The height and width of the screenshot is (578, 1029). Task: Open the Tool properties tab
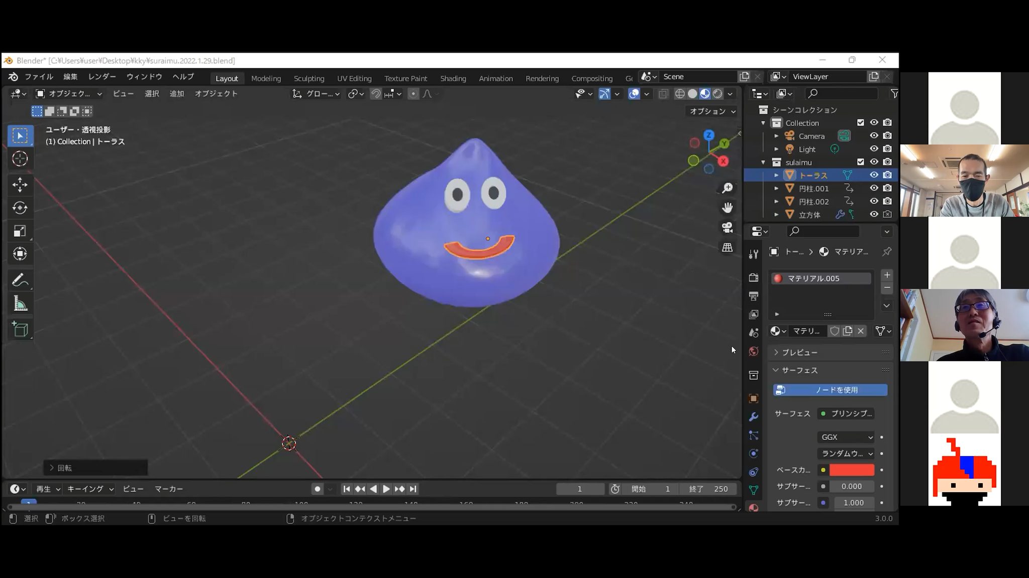753,254
